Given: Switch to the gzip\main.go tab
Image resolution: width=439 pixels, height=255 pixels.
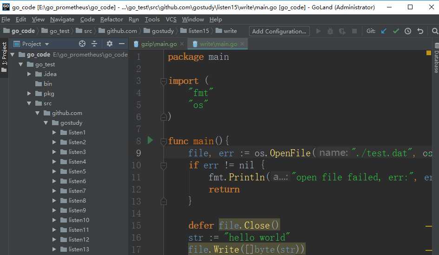Looking at the screenshot, I should click(159, 44).
